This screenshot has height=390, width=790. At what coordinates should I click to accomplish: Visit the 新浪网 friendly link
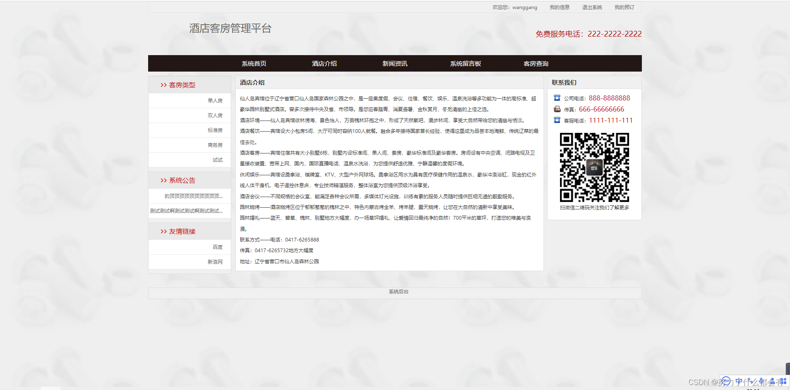215,262
